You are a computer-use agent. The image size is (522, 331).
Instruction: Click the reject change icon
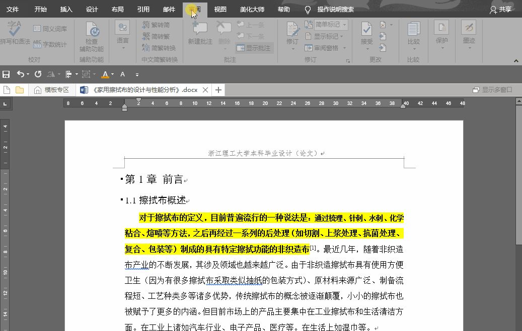383,25
